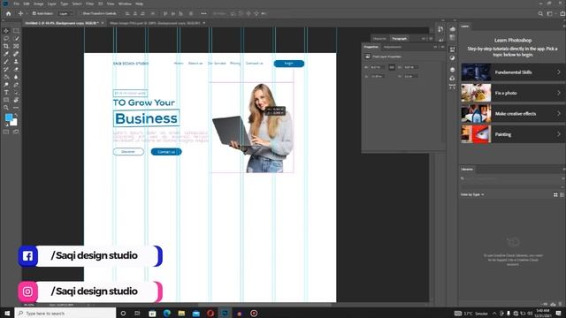Open the Properties panel options menu
This screenshot has width=566, height=318.
443,47
